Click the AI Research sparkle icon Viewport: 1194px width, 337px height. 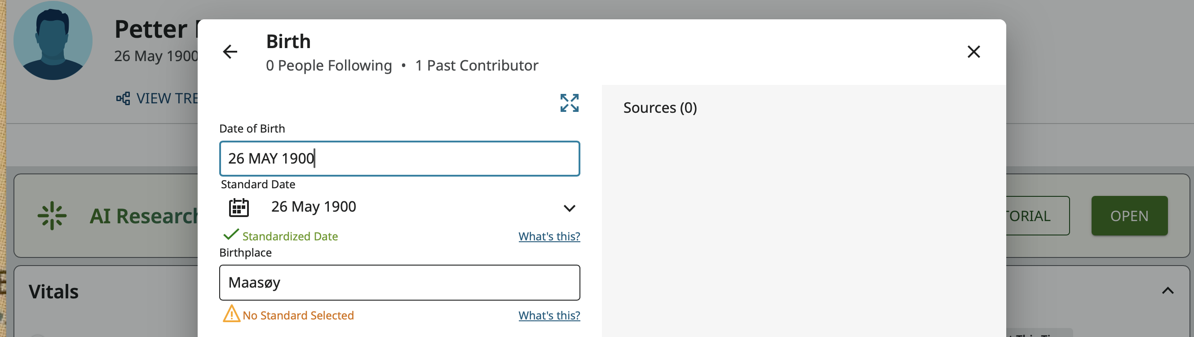(52, 216)
